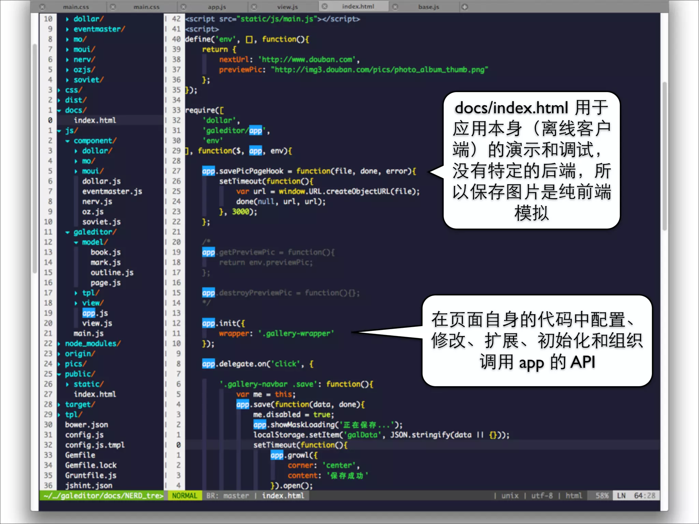Expand the soviet/ folder
The image size is (699, 524).
coord(67,80)
